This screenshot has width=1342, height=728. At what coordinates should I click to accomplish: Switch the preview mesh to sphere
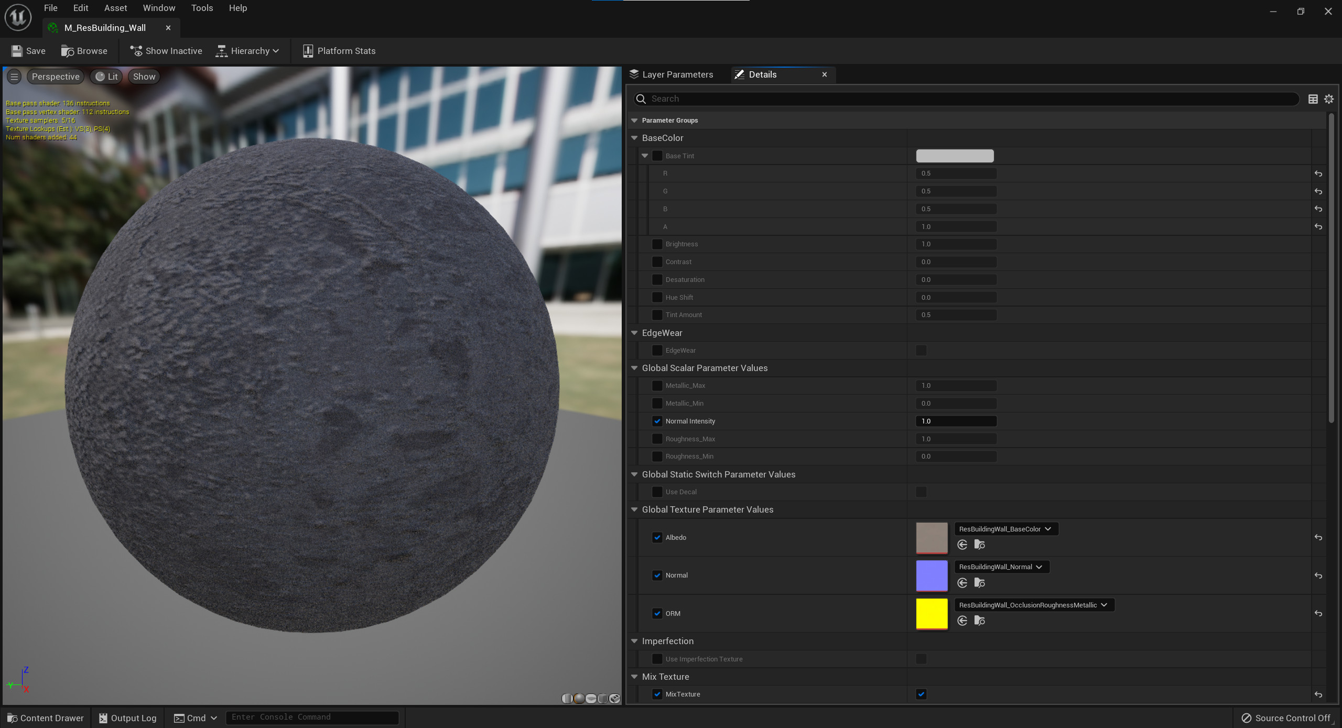tap(579, 699)
